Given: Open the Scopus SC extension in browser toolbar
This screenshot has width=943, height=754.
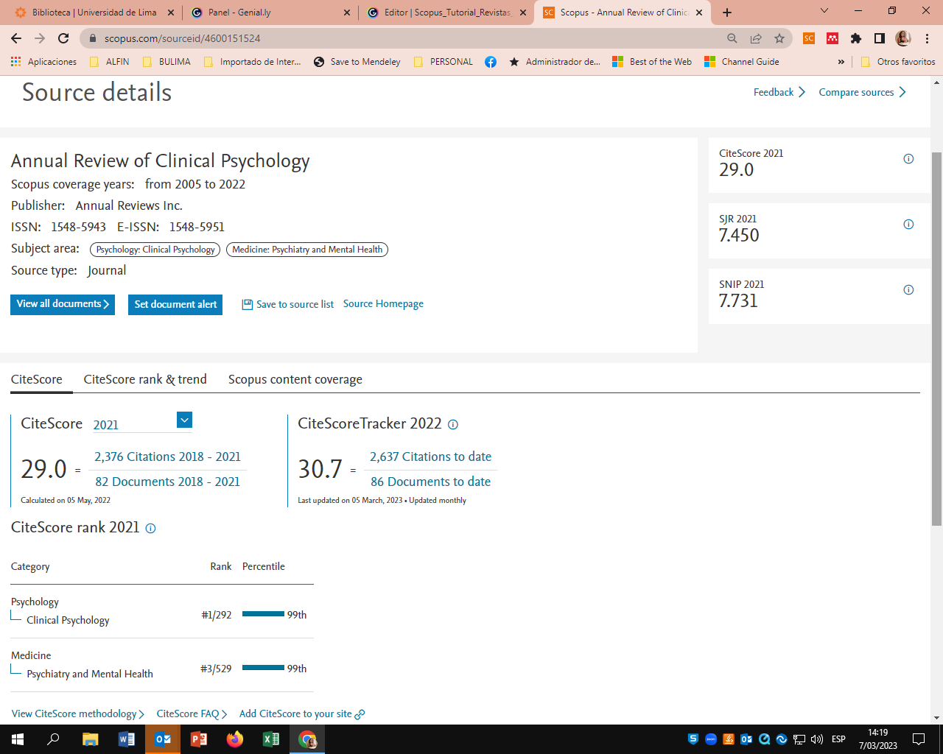Looking at the screenshot, I should point(809,38).
